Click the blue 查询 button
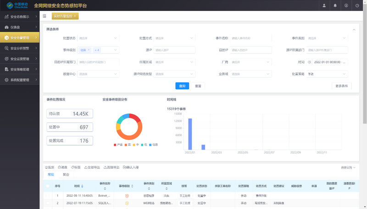The image size is (367, 209). [x=182, y=86]
